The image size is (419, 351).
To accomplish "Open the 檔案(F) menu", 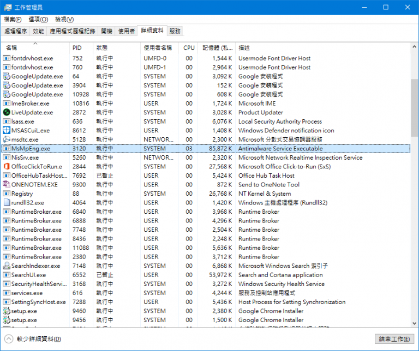I will pos(13,20).
